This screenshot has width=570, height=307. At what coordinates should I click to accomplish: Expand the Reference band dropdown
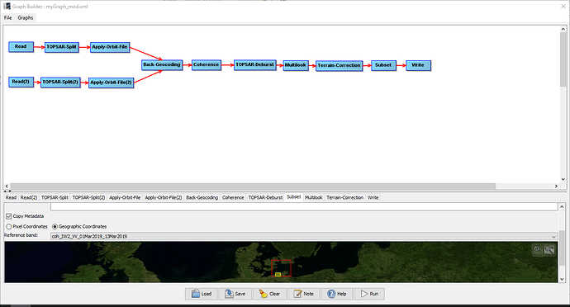(553, 237)
